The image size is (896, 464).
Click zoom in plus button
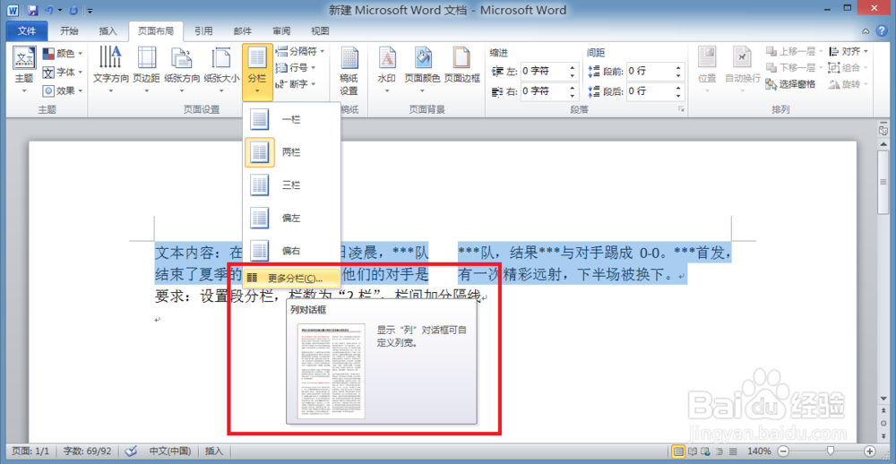(870, 451)
